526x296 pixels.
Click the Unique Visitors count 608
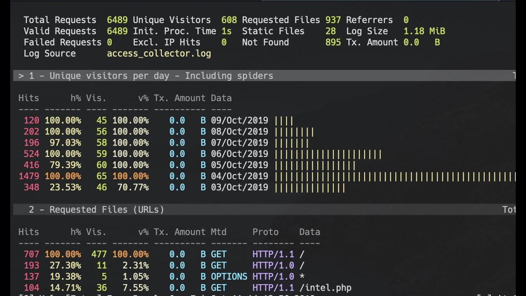[229, 20]
